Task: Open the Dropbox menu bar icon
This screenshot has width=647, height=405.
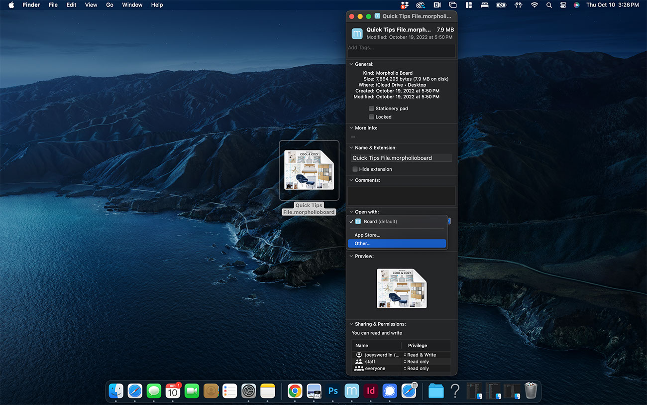Action: (405, 5)
